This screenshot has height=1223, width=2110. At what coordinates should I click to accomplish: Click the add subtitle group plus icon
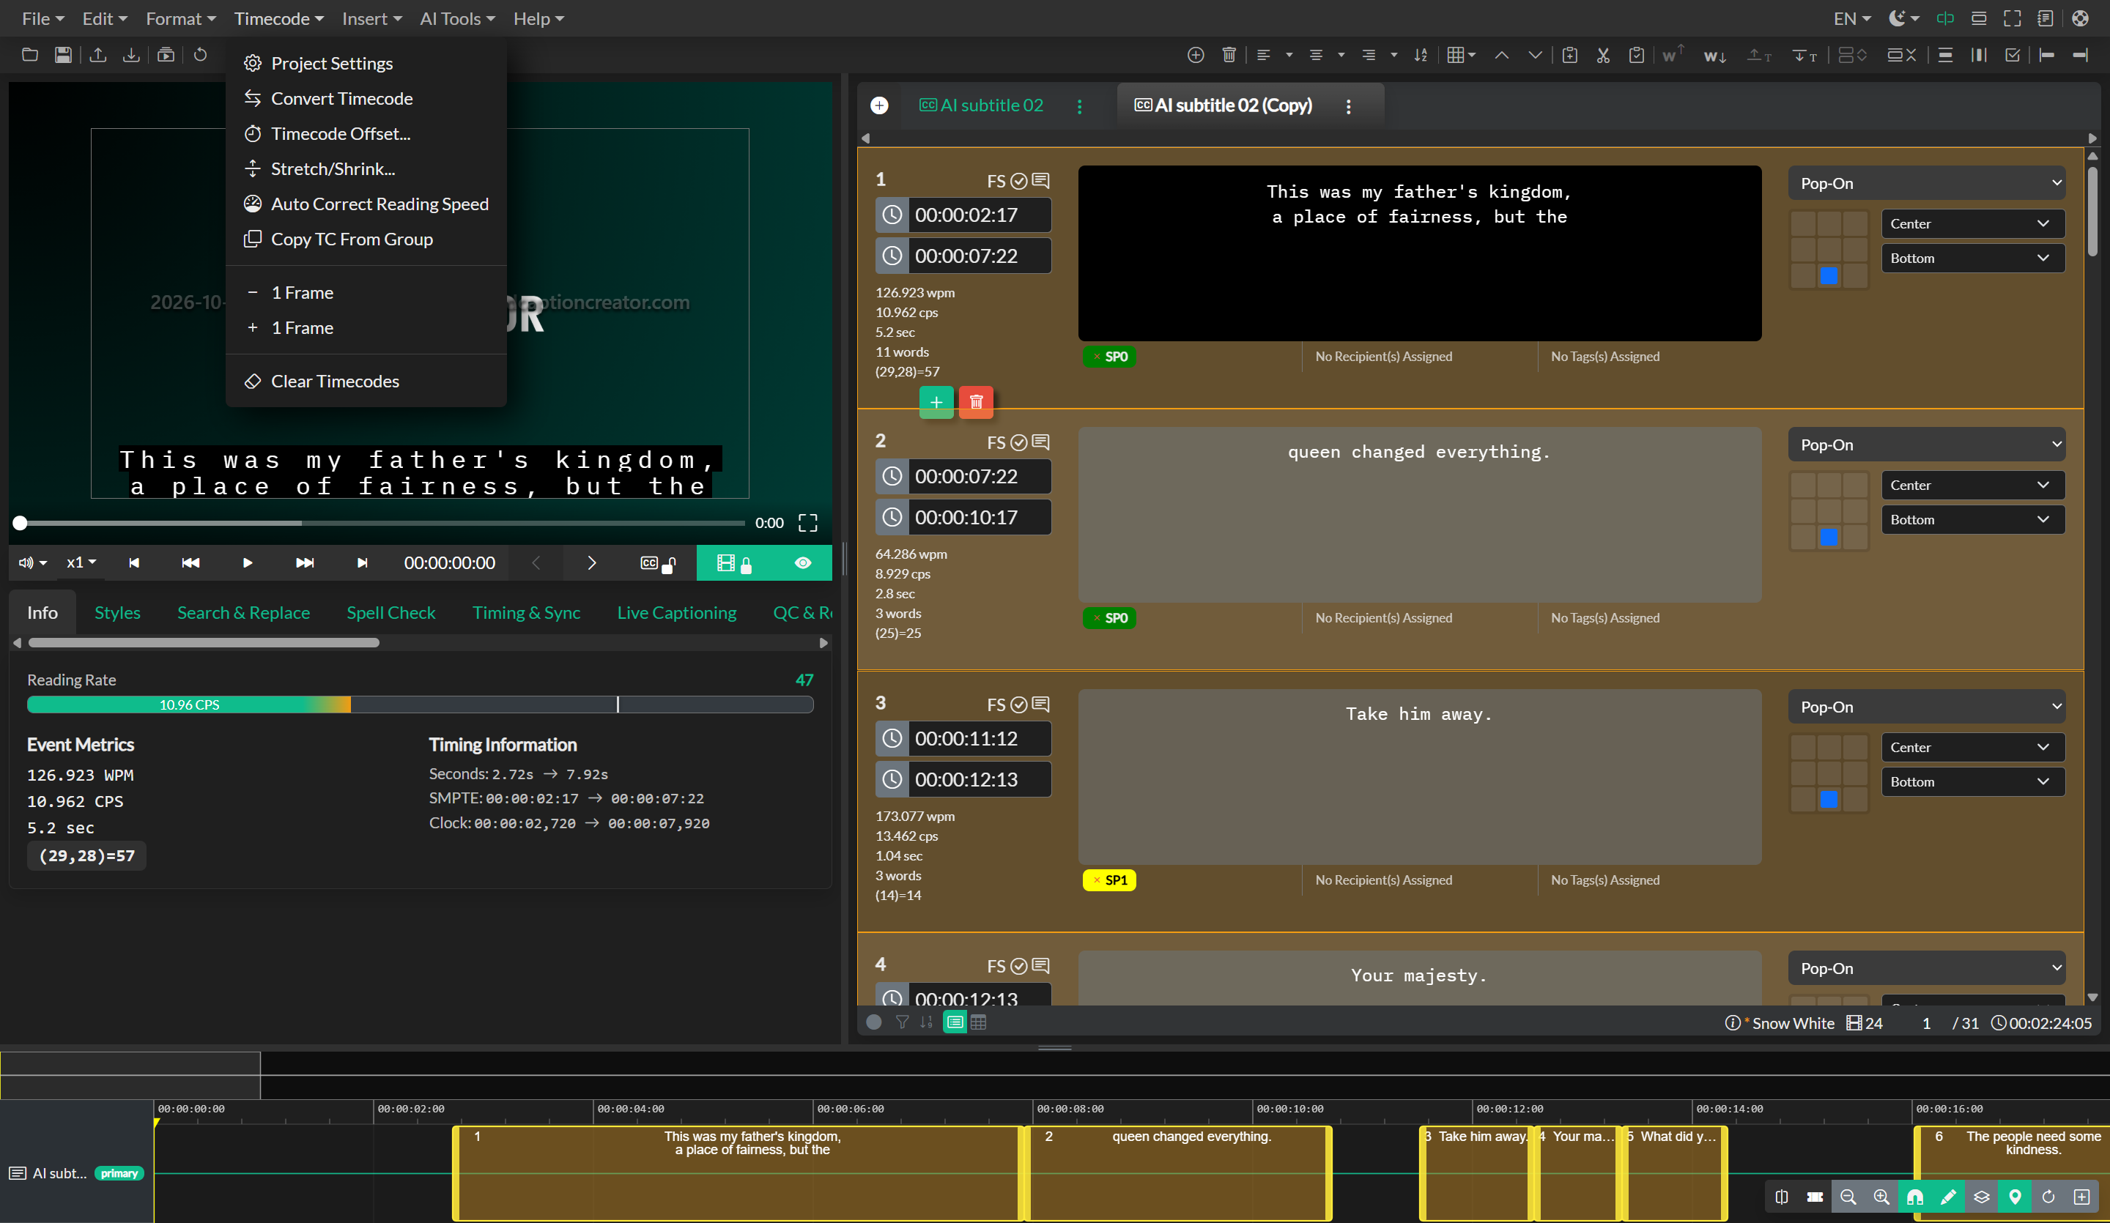point(879,105)
